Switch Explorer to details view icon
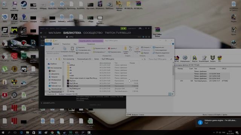Screen dimensions: 241x135 [x=170, y=94]
